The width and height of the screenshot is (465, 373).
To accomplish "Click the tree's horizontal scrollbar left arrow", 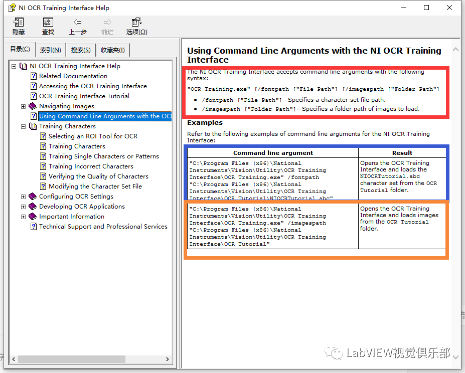I will (14, 359).
